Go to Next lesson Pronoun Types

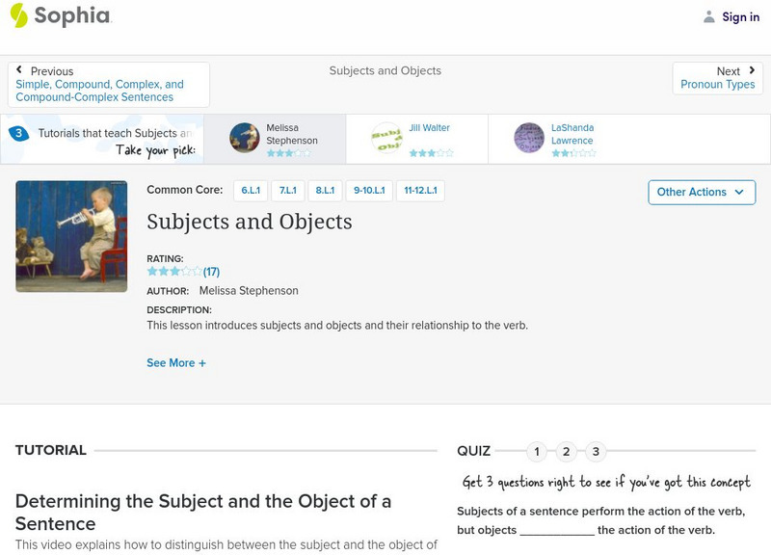(718, 78)
